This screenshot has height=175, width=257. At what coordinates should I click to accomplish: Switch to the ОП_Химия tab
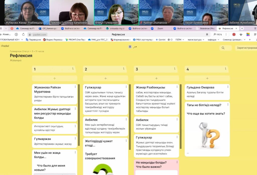pos(48,29)
